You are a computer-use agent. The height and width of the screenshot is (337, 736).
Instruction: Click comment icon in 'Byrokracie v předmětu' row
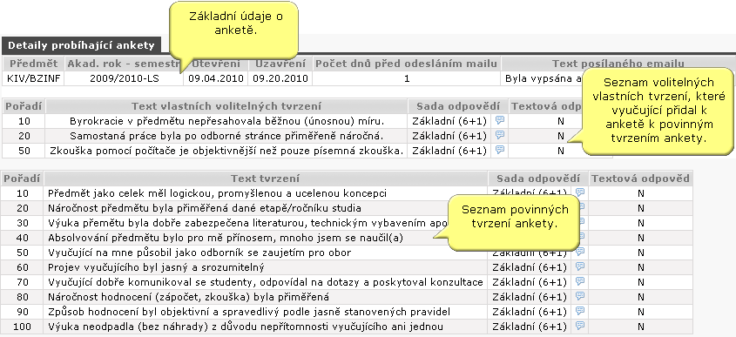500,121
